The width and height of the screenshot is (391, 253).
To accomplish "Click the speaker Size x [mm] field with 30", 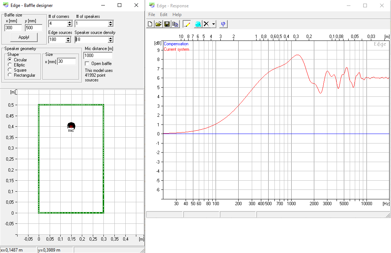I will point(67,61).
